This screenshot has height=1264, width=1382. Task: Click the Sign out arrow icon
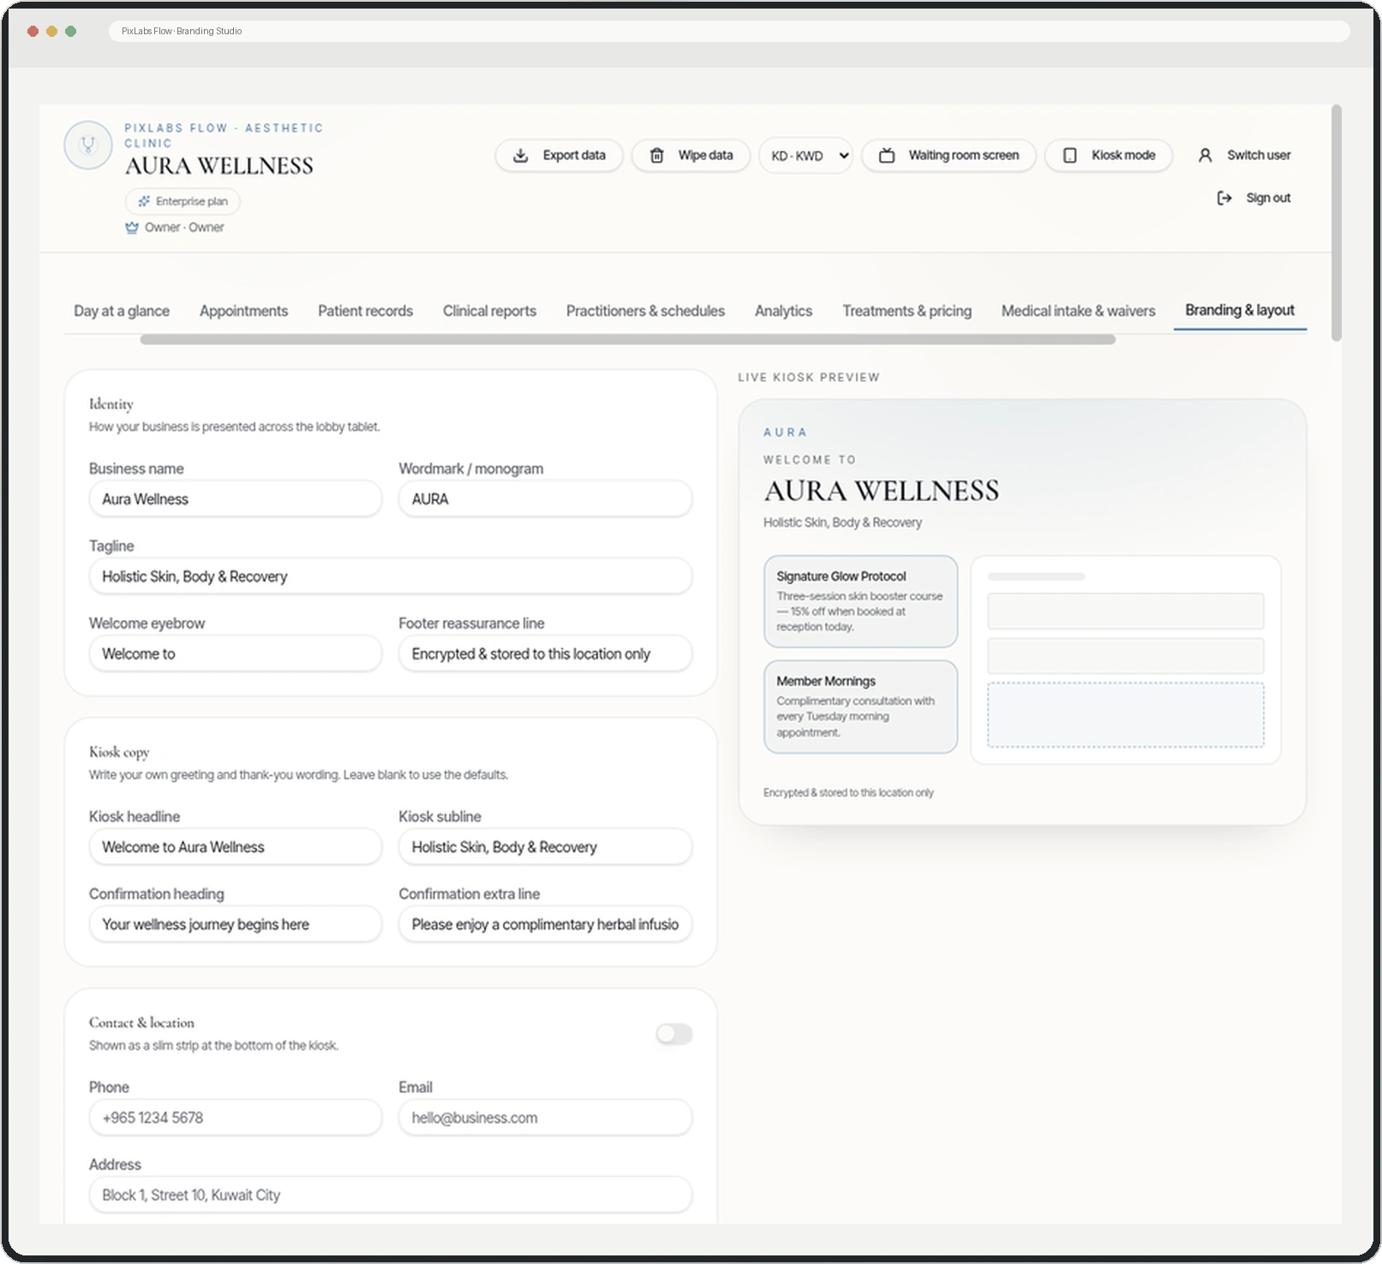click(x=1224, y=198)
